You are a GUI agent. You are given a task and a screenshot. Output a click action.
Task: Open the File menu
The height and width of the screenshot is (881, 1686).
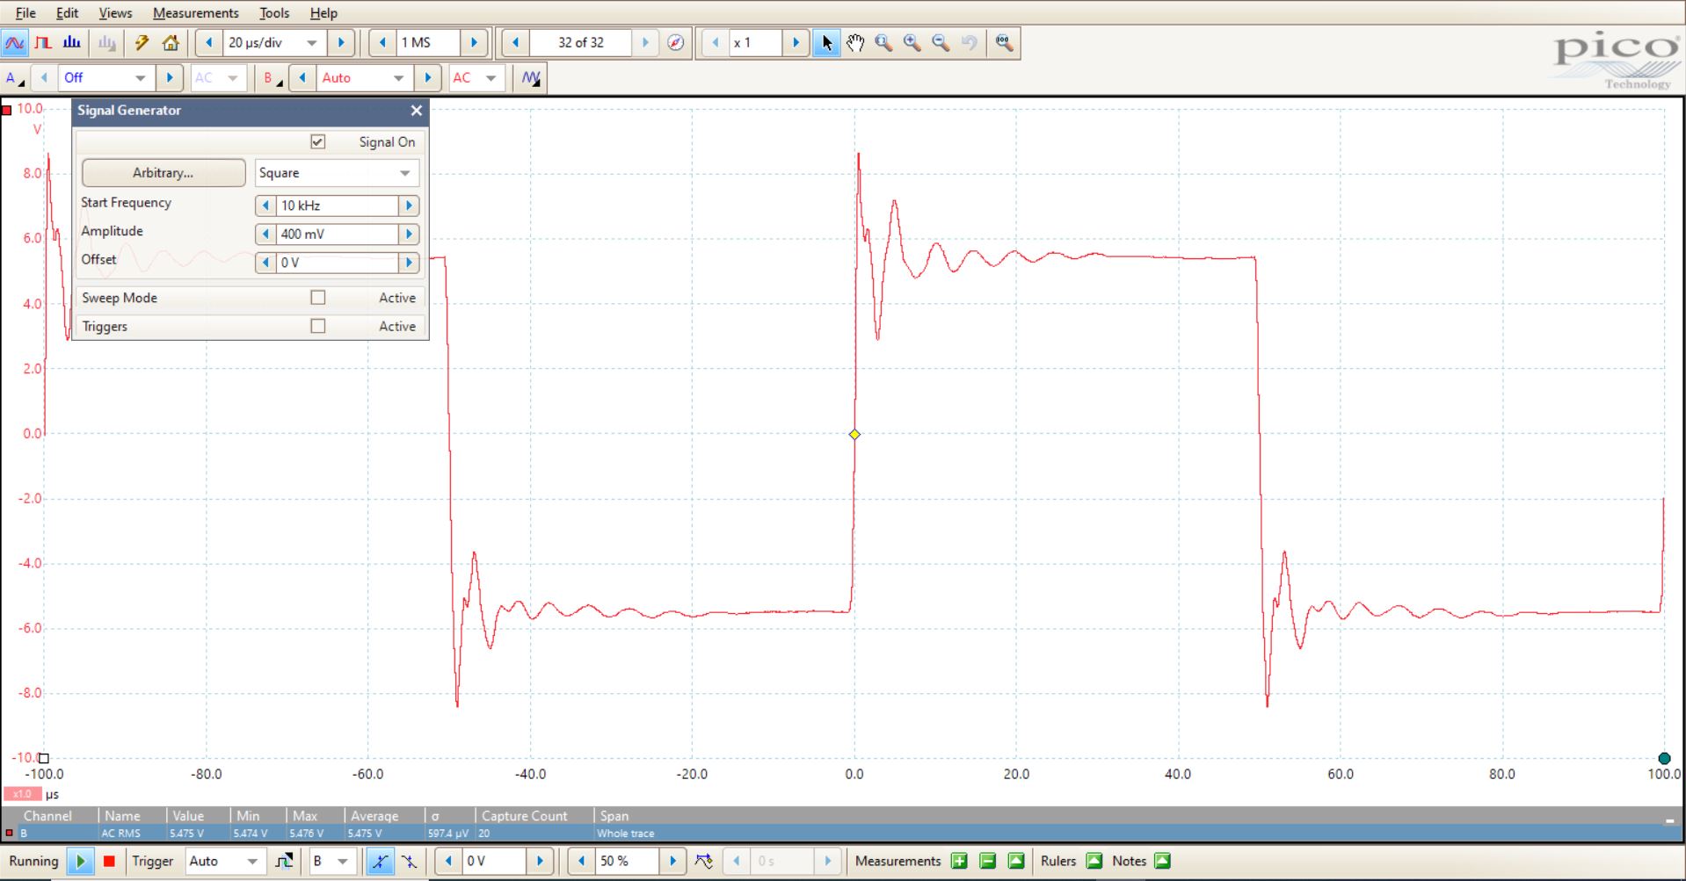(x=25, y=13)
